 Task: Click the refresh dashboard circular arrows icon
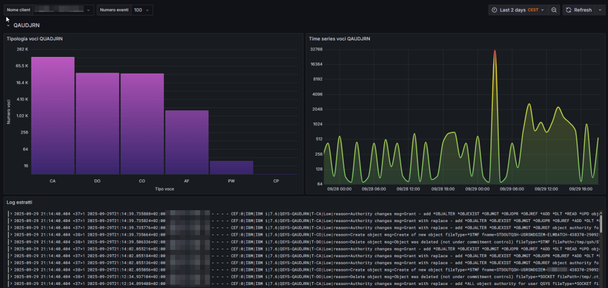point(568,10)
